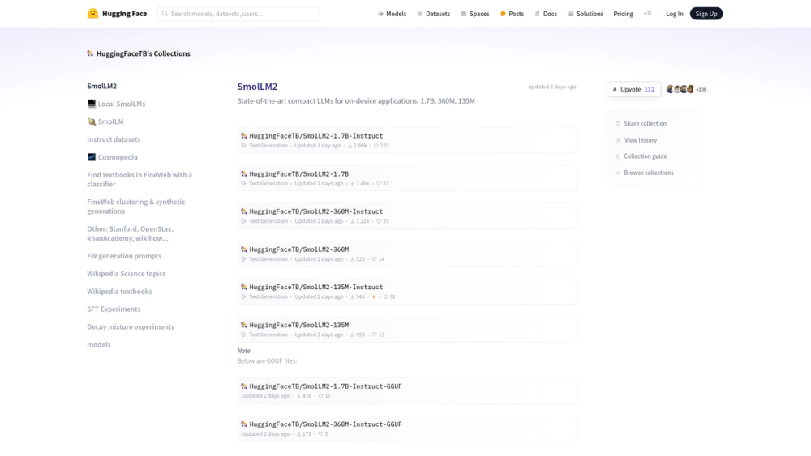
Task: Click the Log In link
Action: 675,14
